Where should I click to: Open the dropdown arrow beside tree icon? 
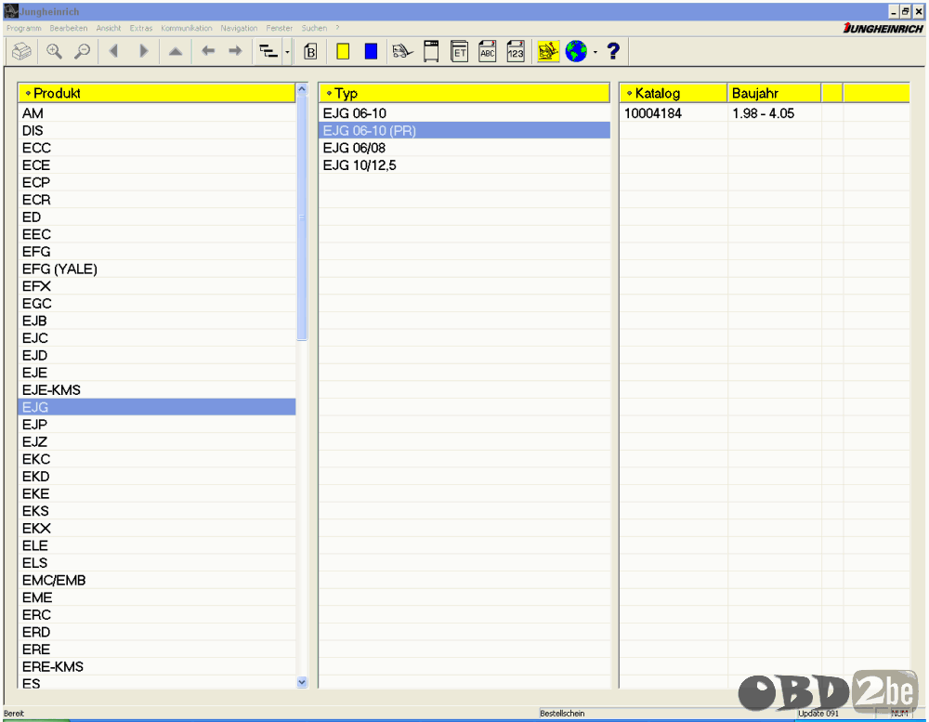287,52
